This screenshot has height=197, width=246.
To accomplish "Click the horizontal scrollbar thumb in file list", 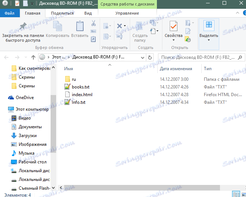I will click(x=142, y=187).
